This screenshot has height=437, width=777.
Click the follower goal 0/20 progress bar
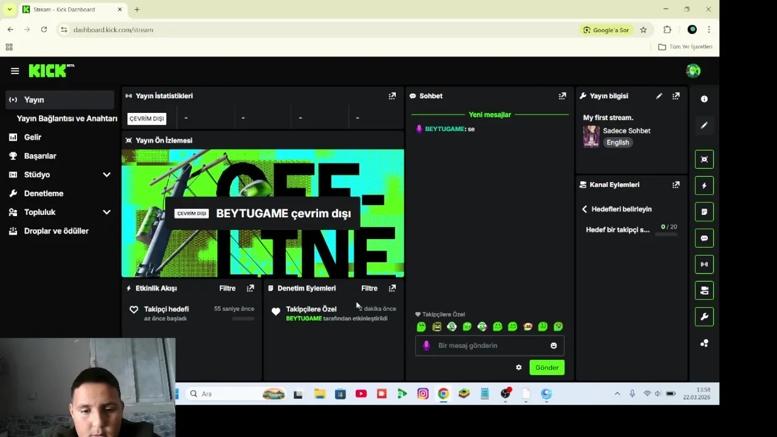click(666, 234)
